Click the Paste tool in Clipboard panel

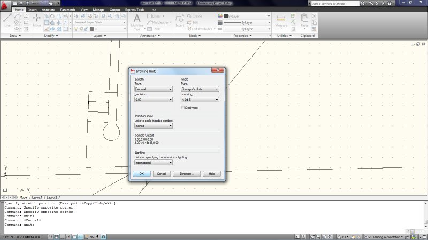304,21
